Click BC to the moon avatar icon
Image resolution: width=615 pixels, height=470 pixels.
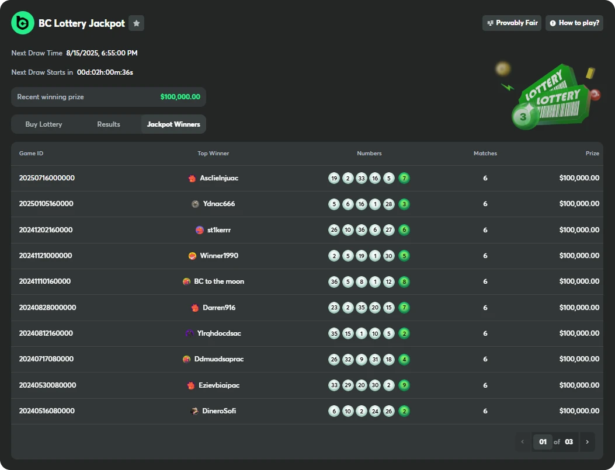[x=186, y=281]
